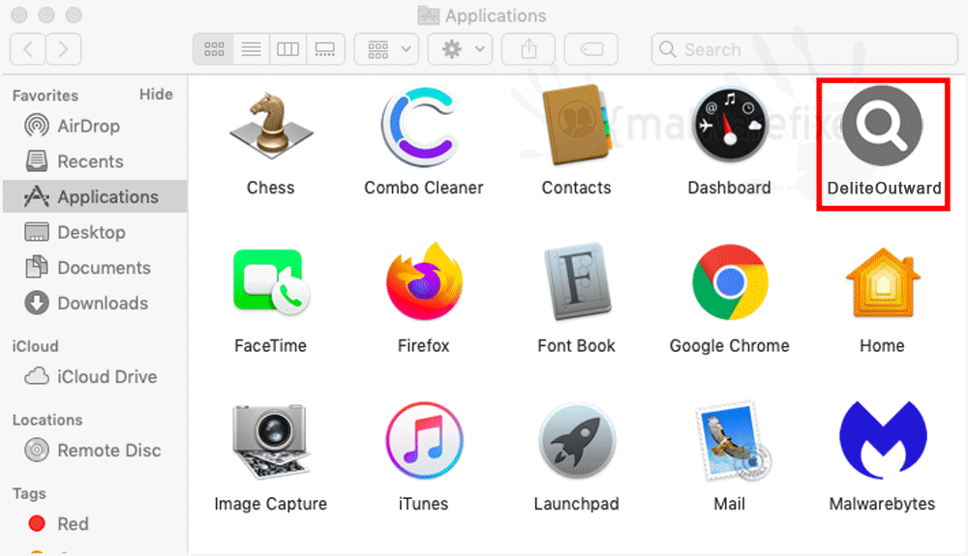Image resolution: width=968 pixels, height=556 pixels.
Task: Select the Red tag in sidebar
Action: click(x=95, y=524)
